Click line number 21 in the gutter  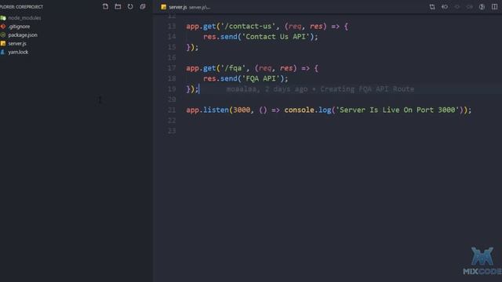pos(172,110)
